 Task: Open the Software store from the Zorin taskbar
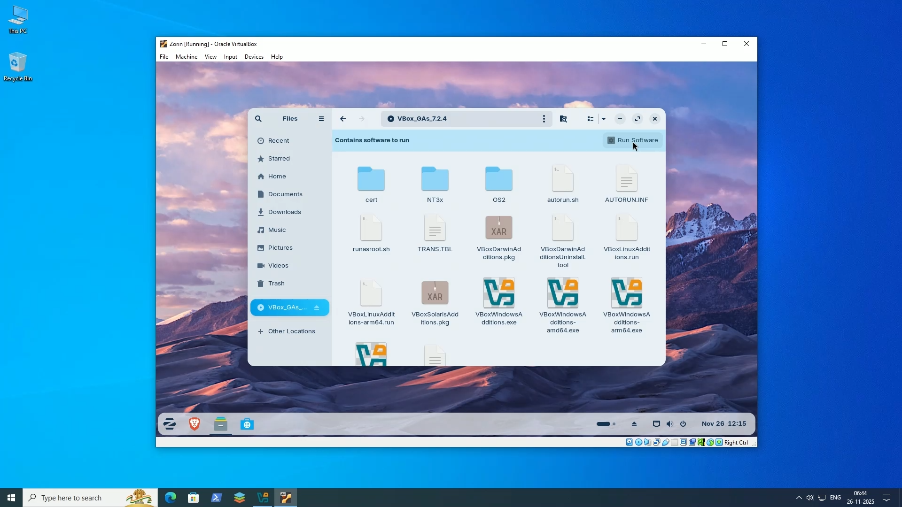(247, 424)
